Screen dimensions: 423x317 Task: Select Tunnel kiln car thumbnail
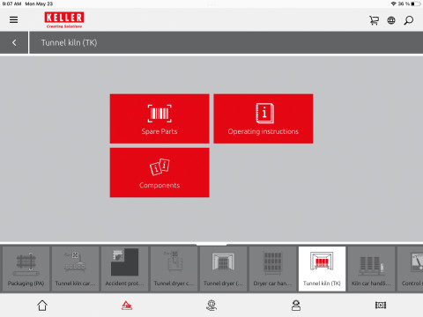tap(75, 269)
